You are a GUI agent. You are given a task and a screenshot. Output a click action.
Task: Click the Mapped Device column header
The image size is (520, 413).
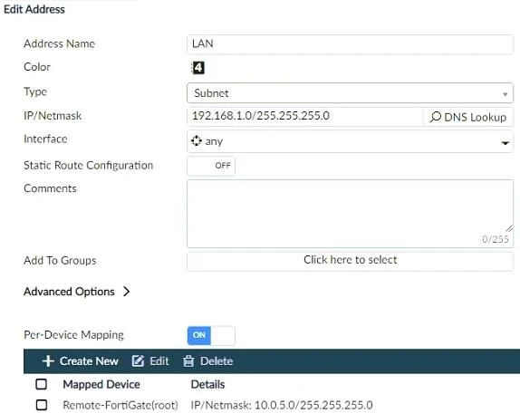(101, 385)
